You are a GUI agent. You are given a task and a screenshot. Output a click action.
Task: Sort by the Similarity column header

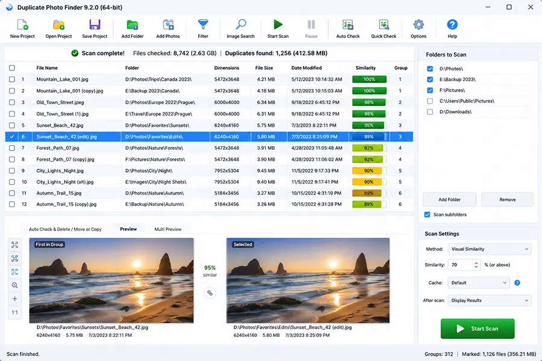(366, 68)
